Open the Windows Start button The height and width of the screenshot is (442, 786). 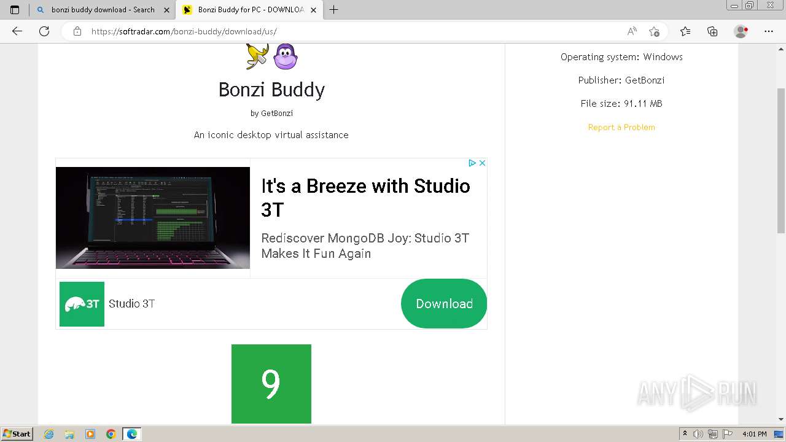tap(17, 434)
